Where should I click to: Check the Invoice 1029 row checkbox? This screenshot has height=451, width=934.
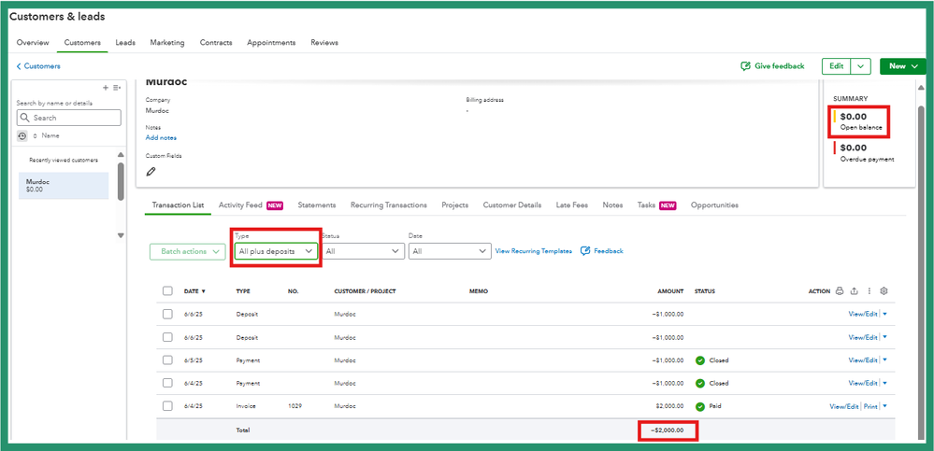click(167, 406)
